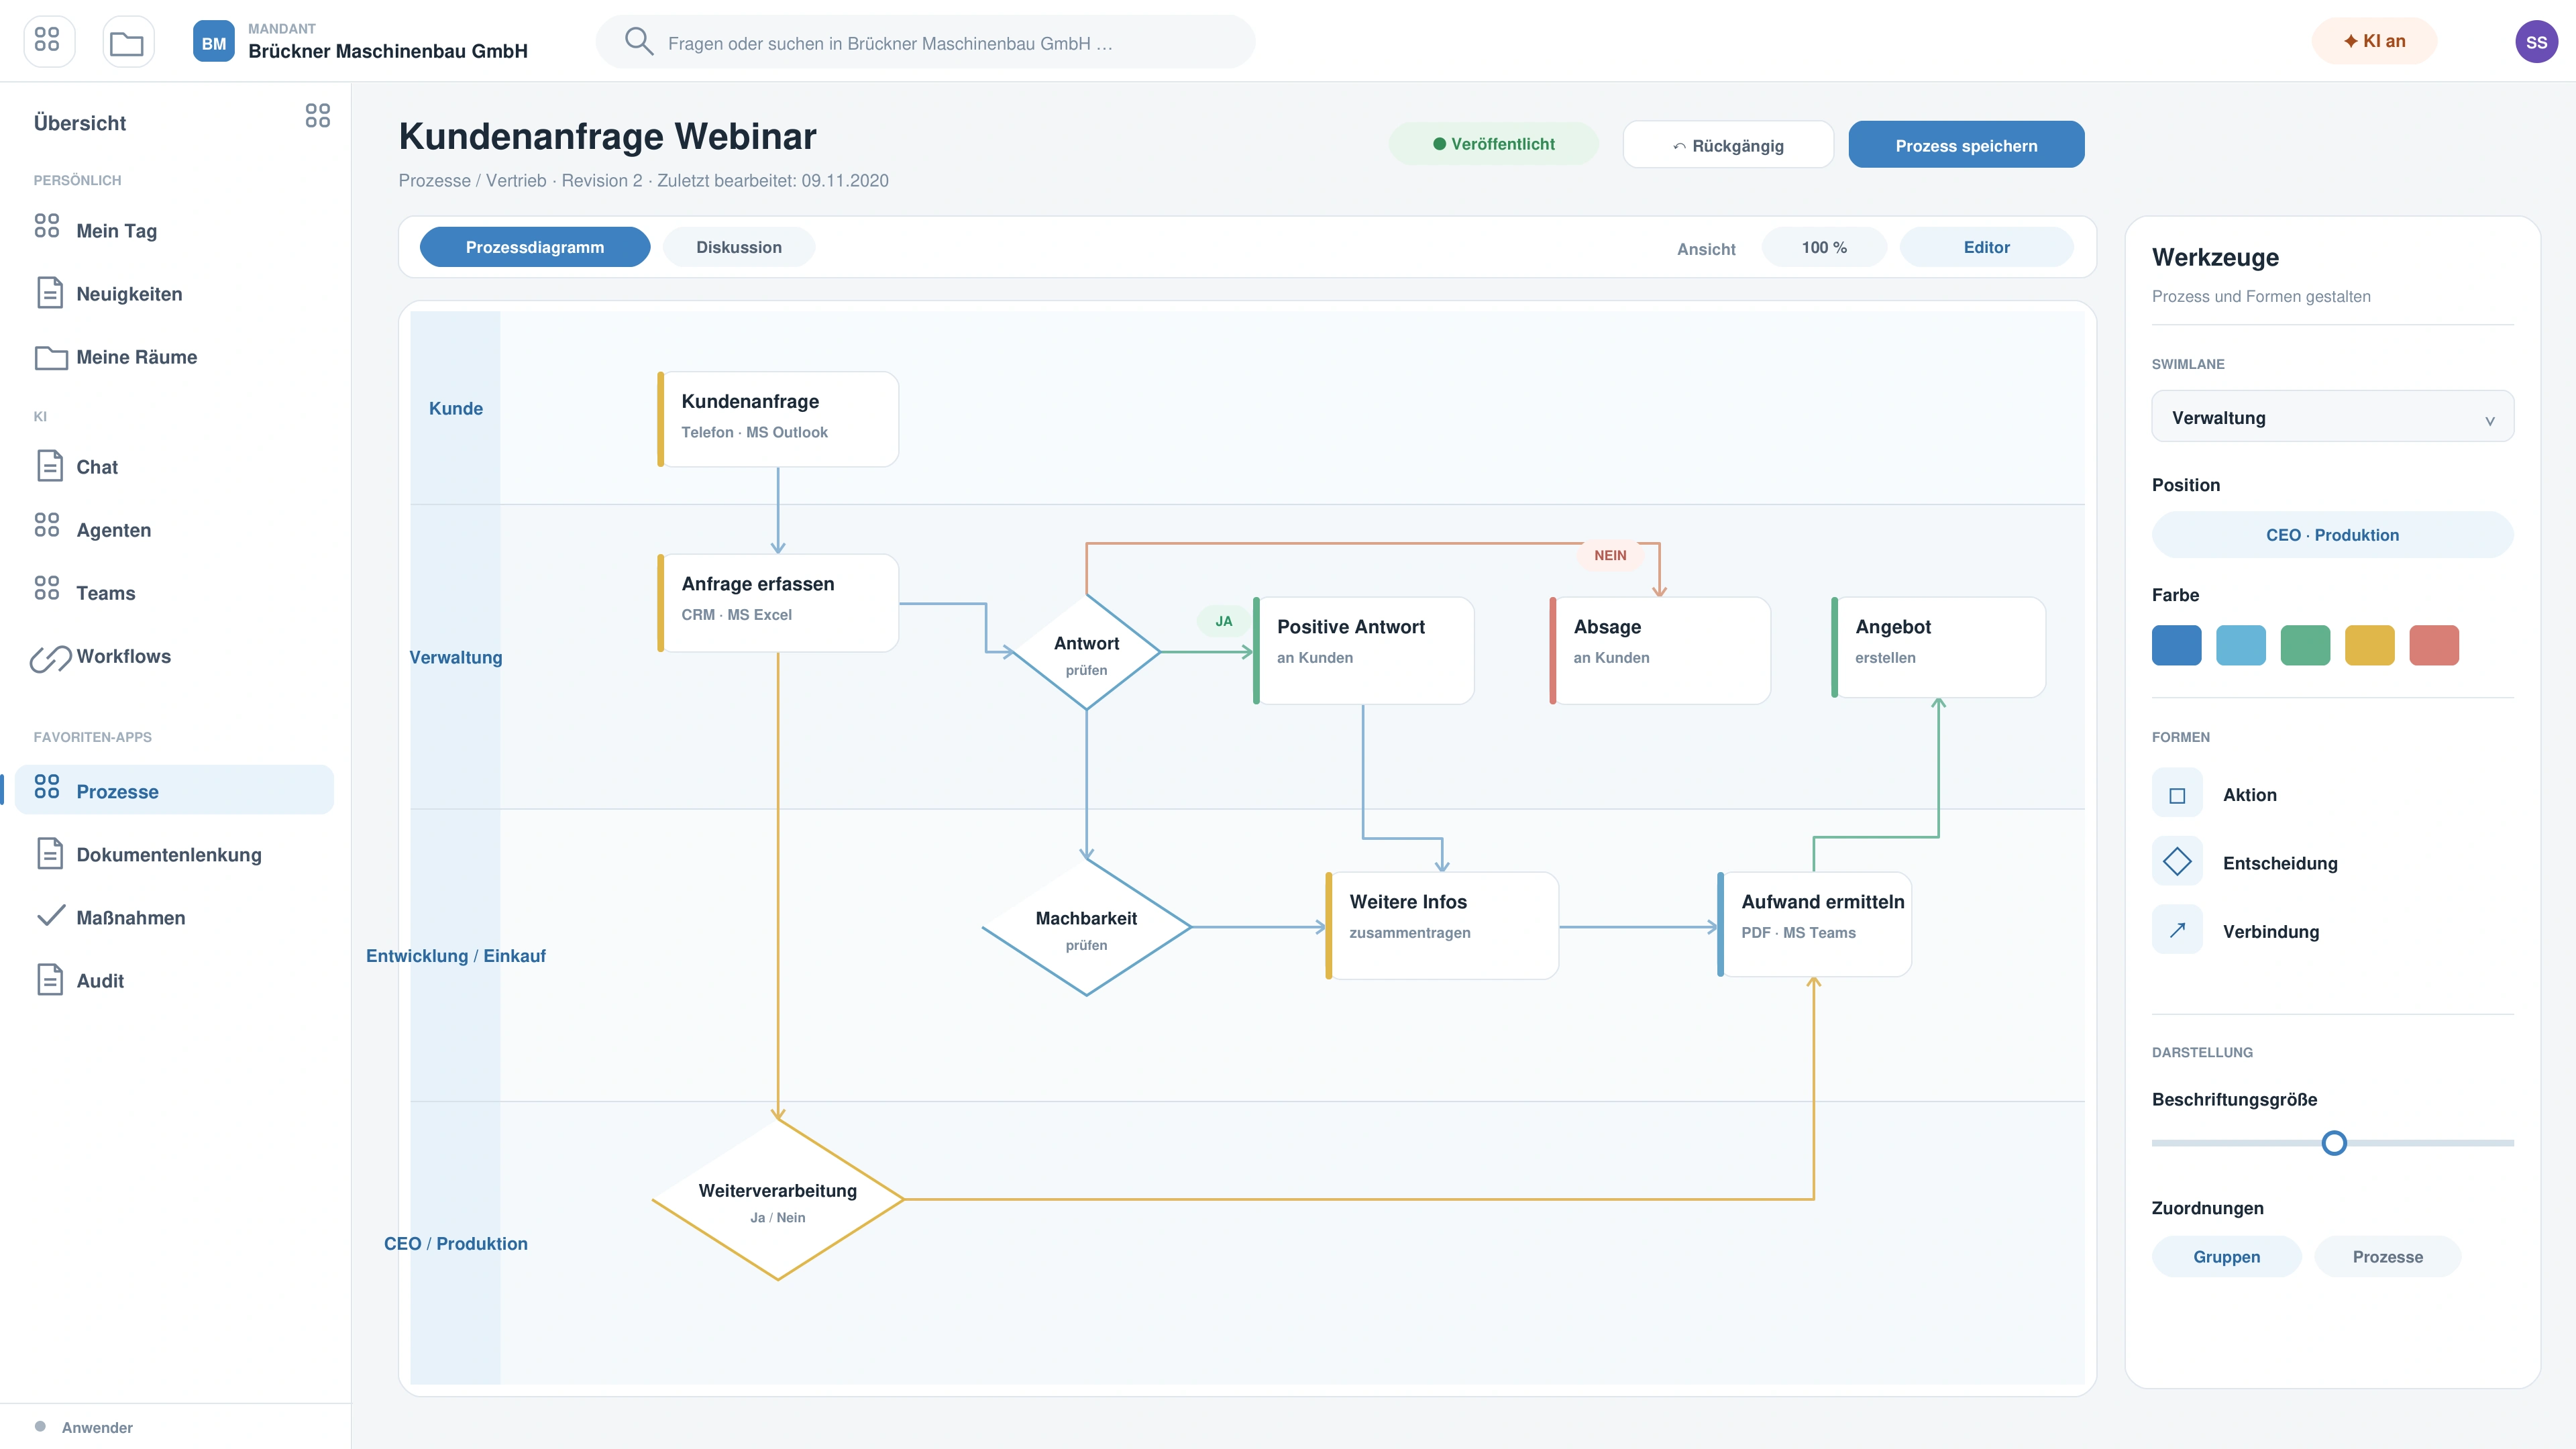Pick the green color swatch

coord(2305,645)
